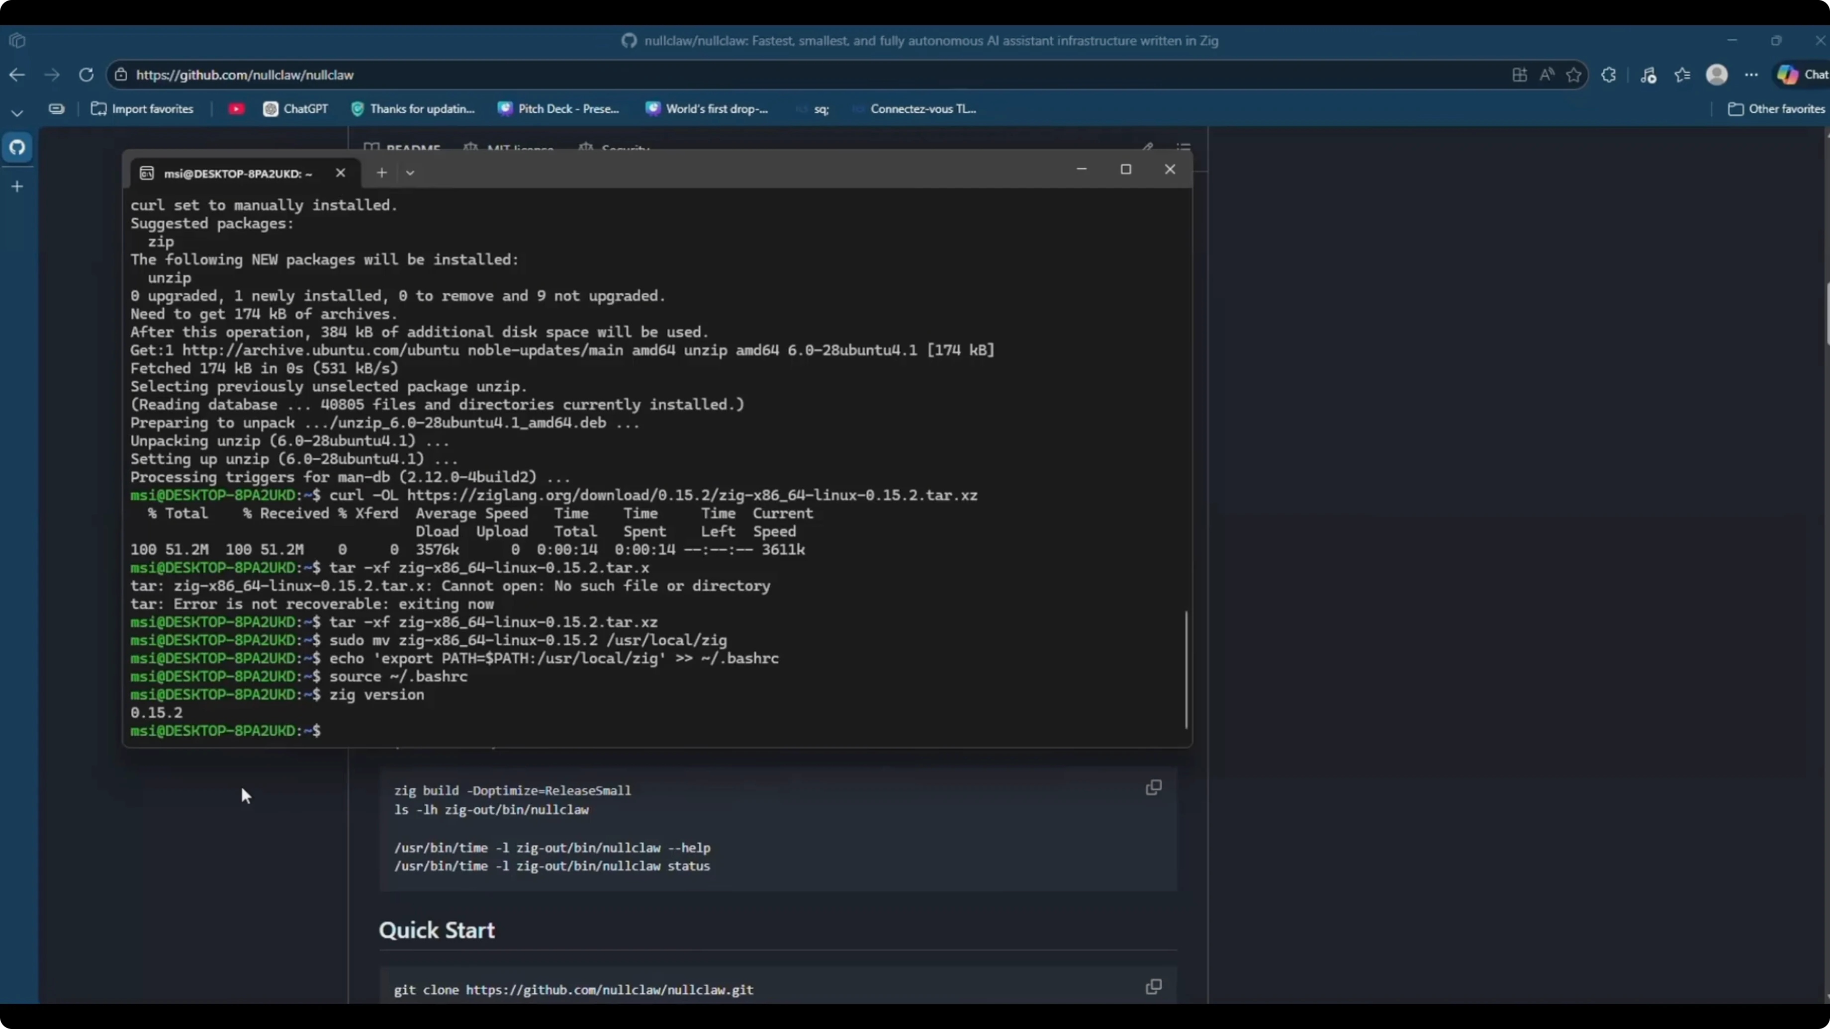Open the GitHub sidebar icon on the left
Viewport: 1830px width, 1029px height.
[17, 148]
